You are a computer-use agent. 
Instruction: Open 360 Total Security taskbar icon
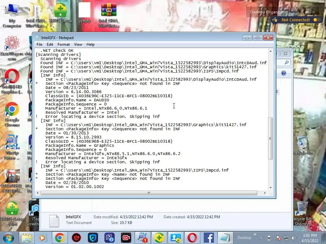(x=159, y=238)
